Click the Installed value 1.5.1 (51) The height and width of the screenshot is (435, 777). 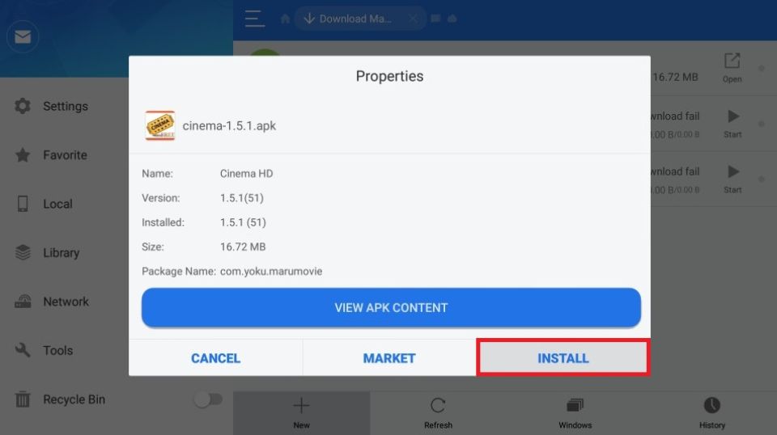243,222
